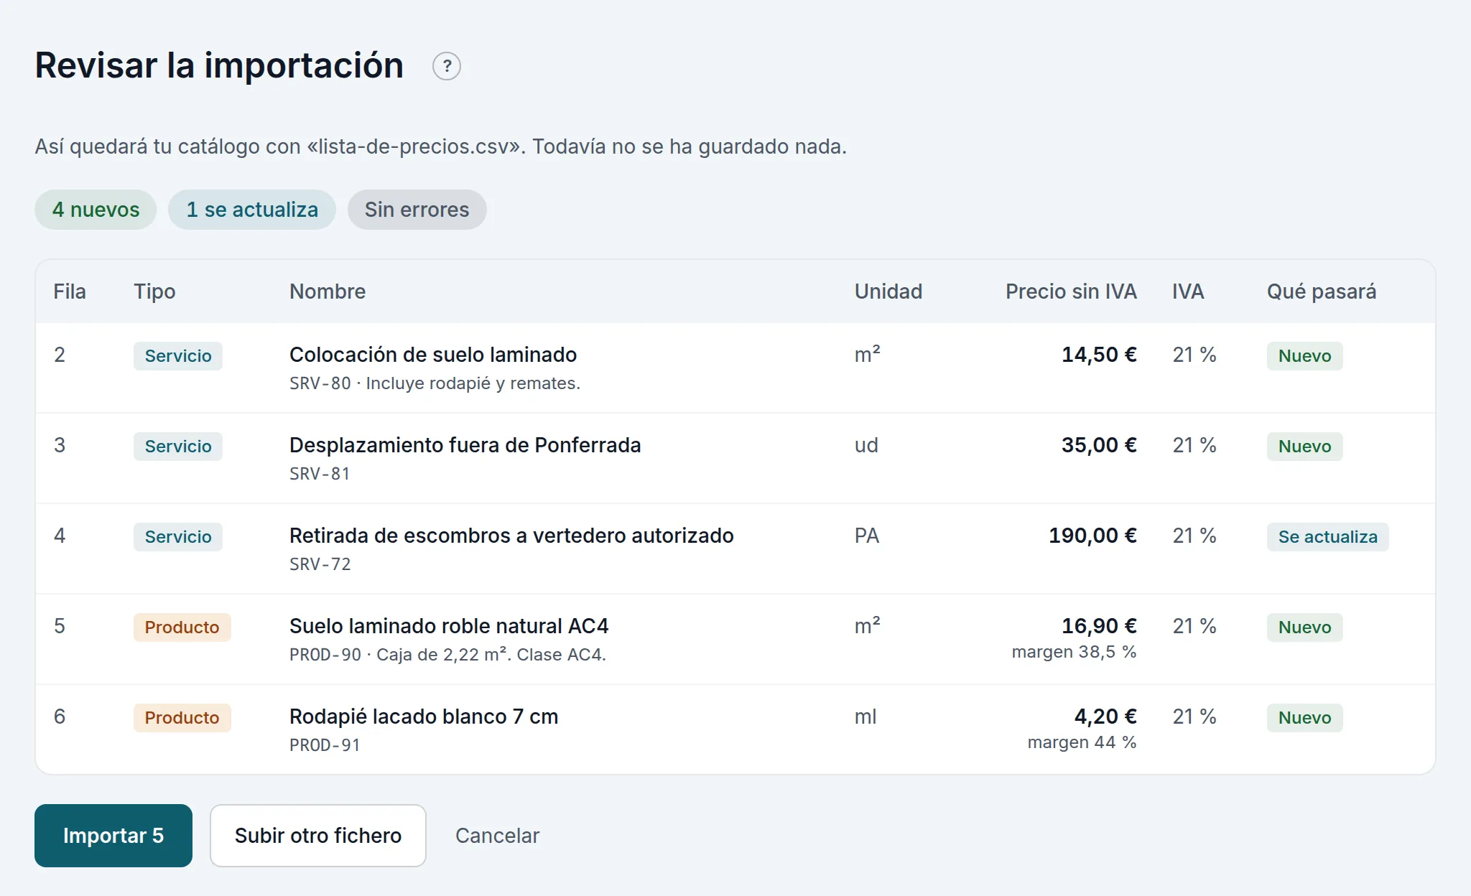Click the Servicio tag on Retirada row
1471x896 pixels.
(x=178, y=537)
